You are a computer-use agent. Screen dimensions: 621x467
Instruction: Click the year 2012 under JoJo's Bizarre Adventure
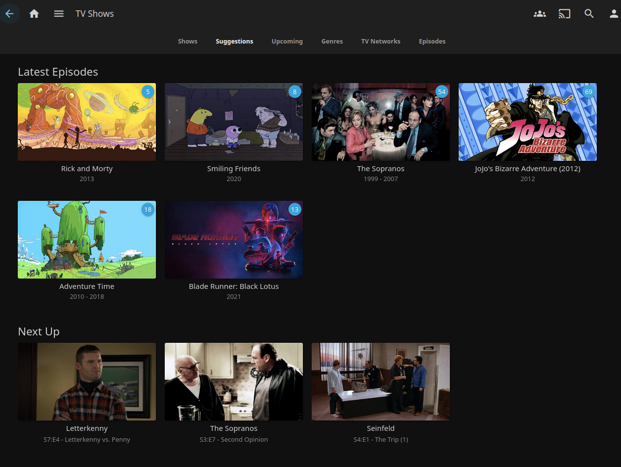[x=527, y=179]
